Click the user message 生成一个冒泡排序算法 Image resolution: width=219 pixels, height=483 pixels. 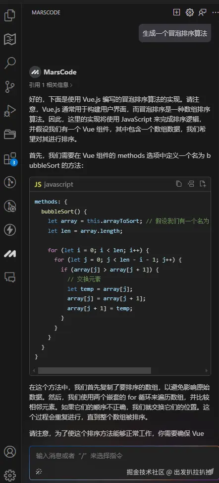(175, 33)
